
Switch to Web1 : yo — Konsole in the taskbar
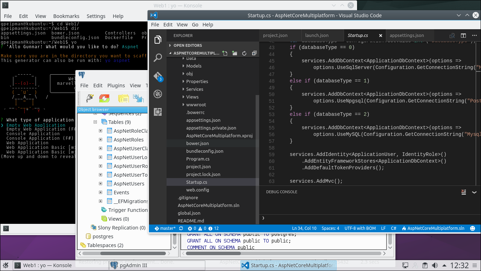tap(60, 265)
